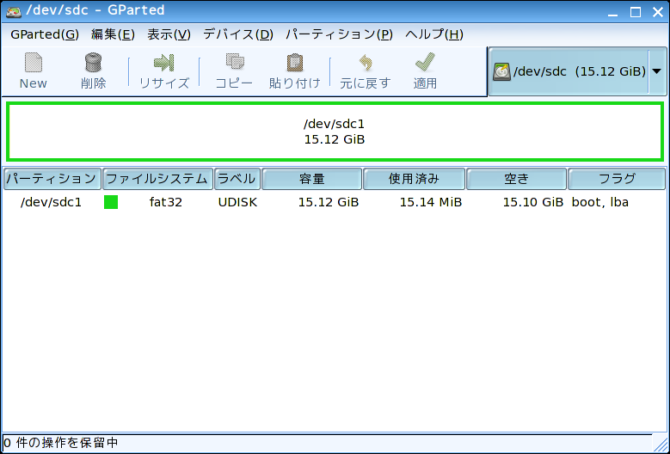Click the green fat32 color swatch
Viewport: 670px width, 454px height.
111,202
